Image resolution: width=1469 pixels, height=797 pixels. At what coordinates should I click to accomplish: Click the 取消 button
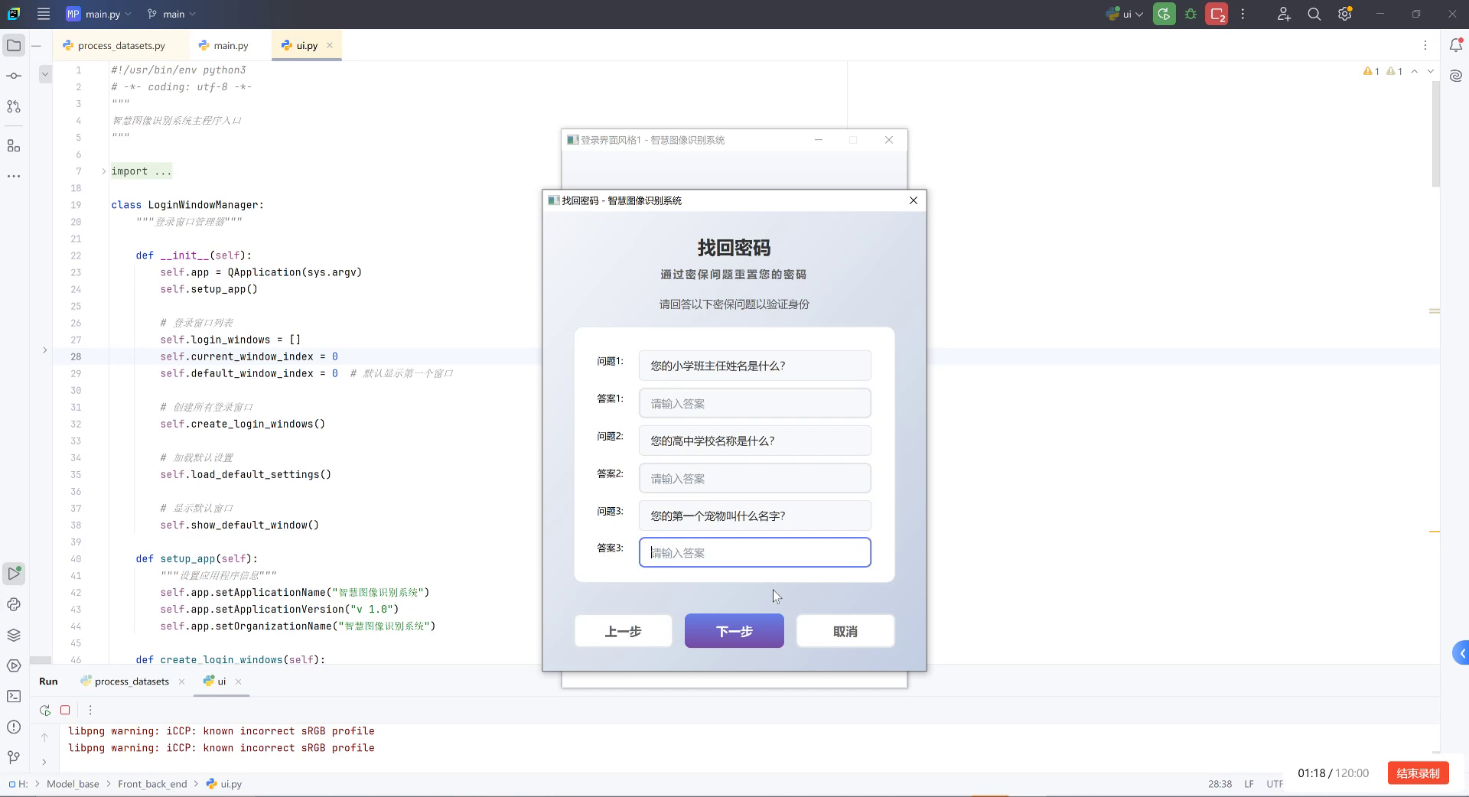click(845, 631)
